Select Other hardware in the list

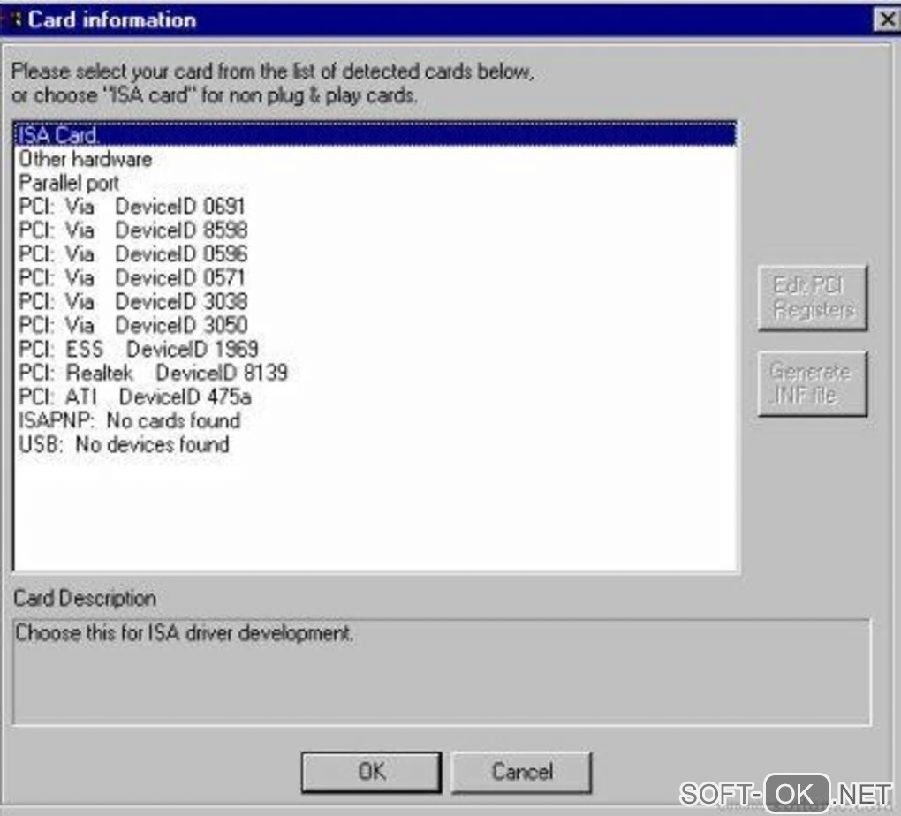[375, 159]
